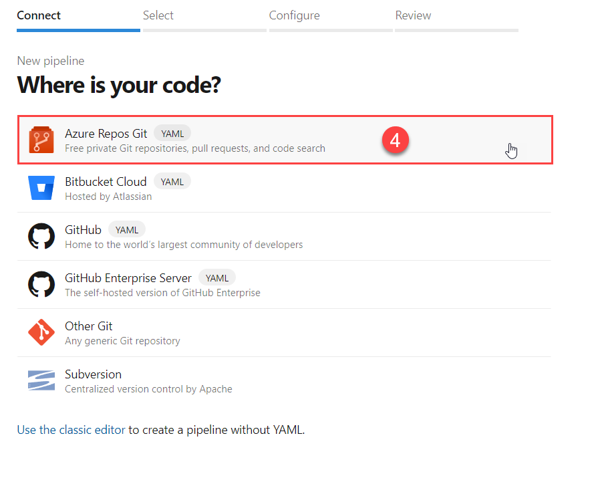The width and height of the screenshot is (594, 478).
Task: Choose Azure Repos Git as code source
Action: pos(285,140)
